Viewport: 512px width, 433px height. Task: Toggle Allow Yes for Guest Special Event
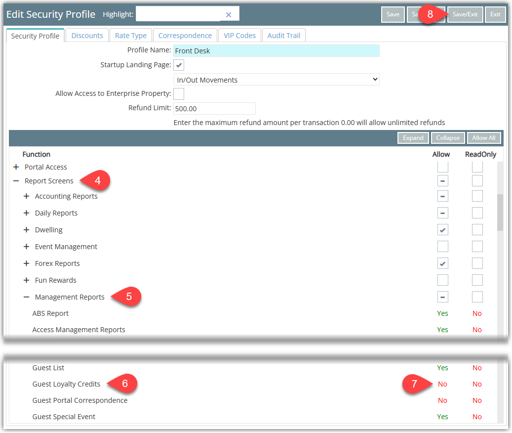pyautogui.click(x=442, y=417)
